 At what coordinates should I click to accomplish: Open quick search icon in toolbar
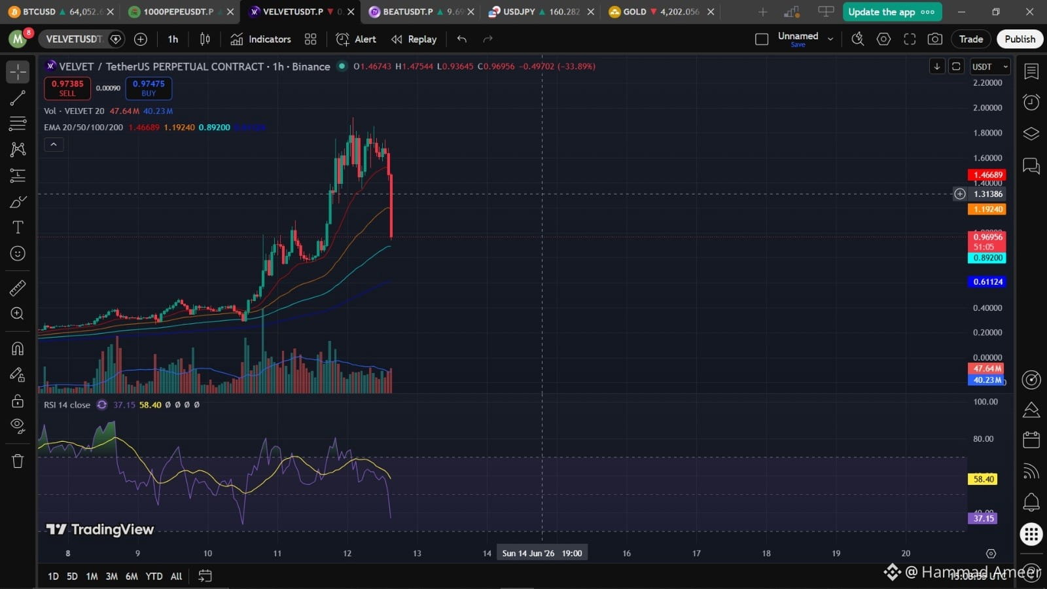tap(857, 39)
